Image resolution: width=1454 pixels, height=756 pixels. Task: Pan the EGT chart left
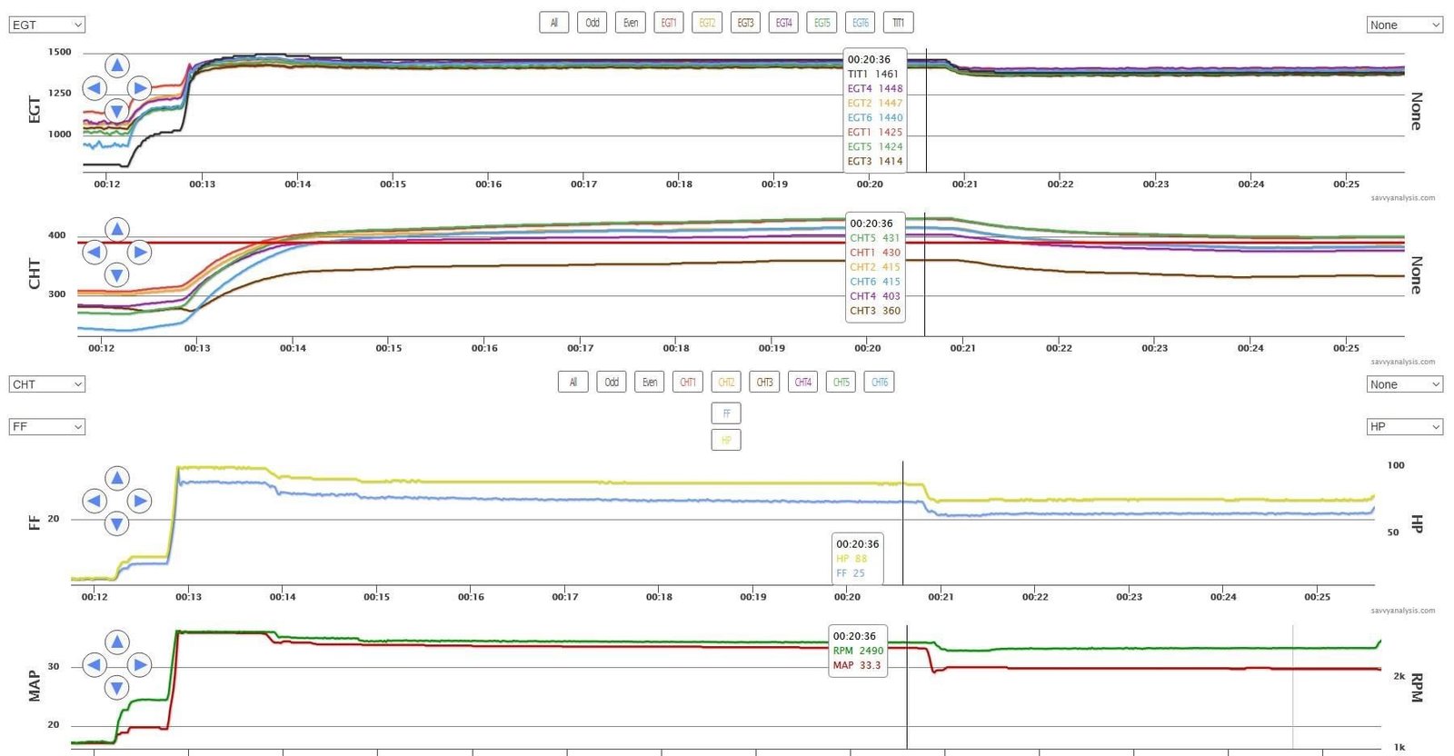coord(94,88)
